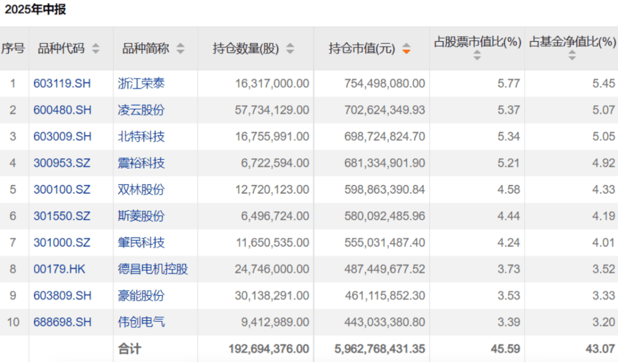
Task: Open stock code 603009.SH
Action: (x=62, y=136)
